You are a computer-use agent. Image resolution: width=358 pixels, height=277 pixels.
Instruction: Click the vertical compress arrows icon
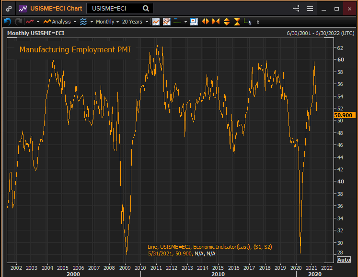pyautogui.click(x=237, y=22)
